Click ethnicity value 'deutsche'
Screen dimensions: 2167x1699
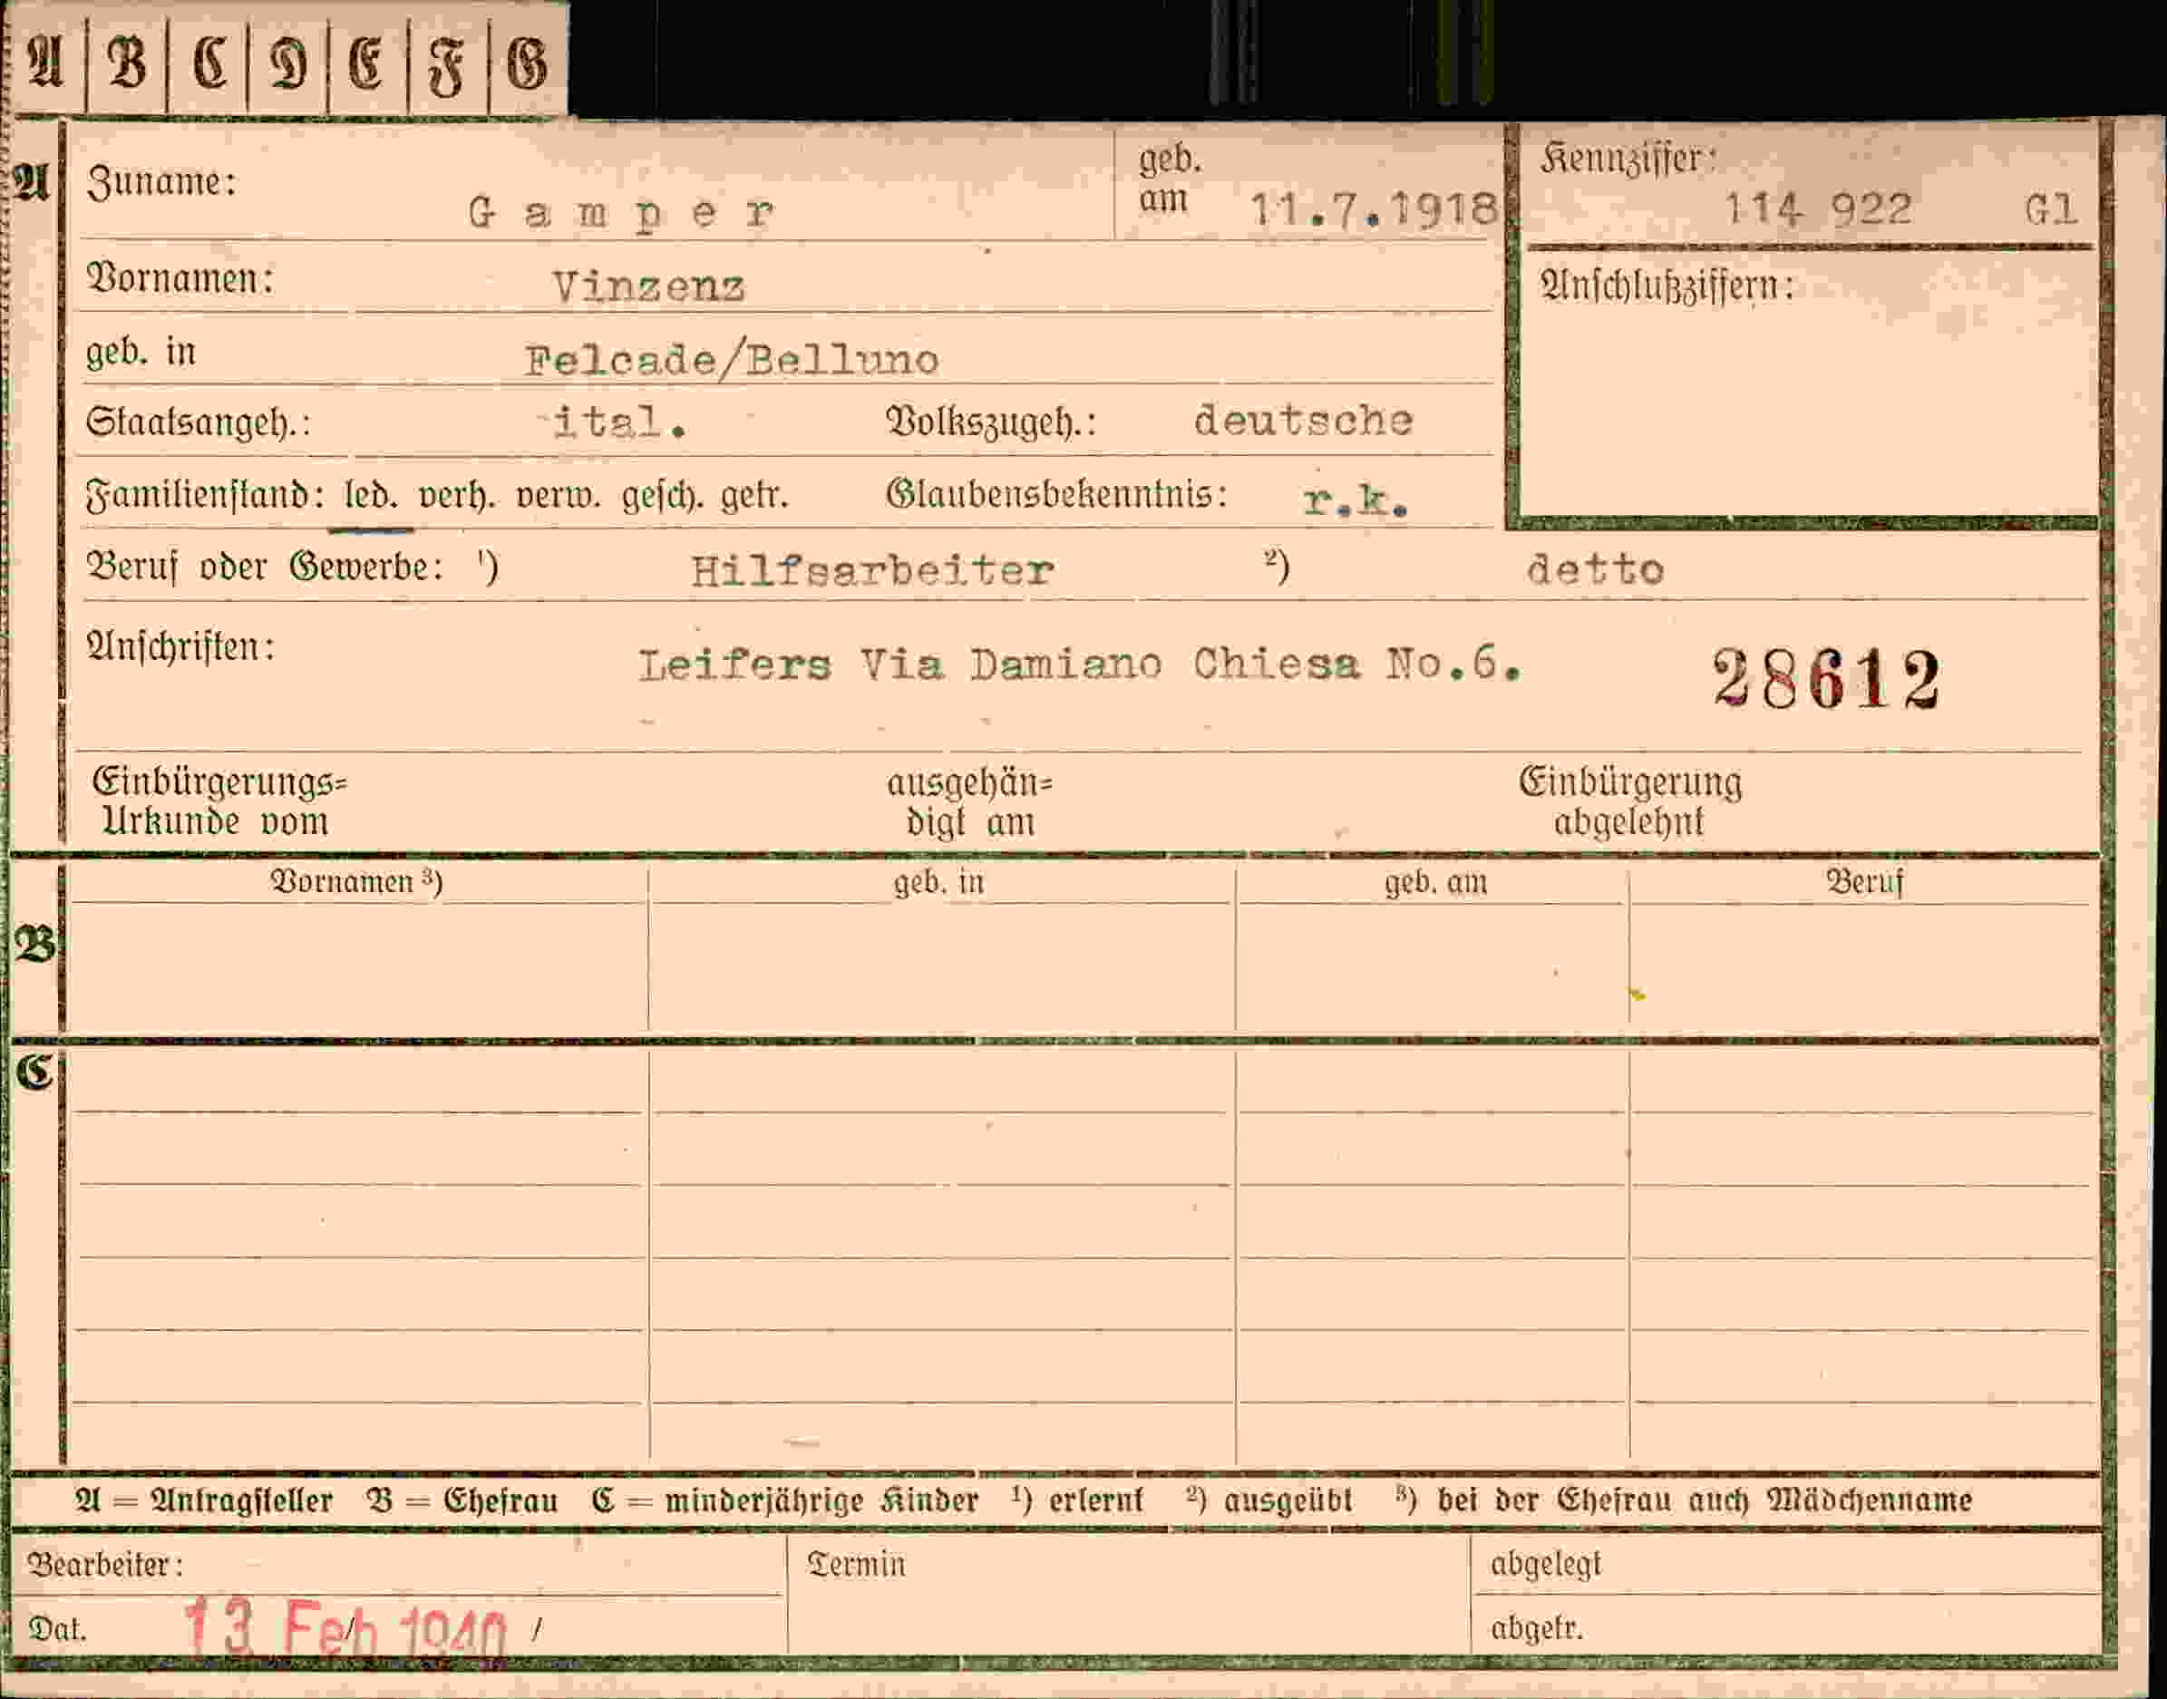(x=1304, y=420)
